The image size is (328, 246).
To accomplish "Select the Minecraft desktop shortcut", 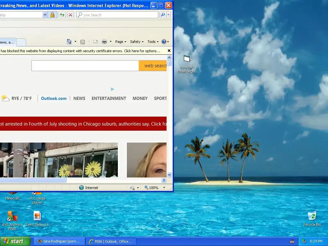I will (12, 196).
